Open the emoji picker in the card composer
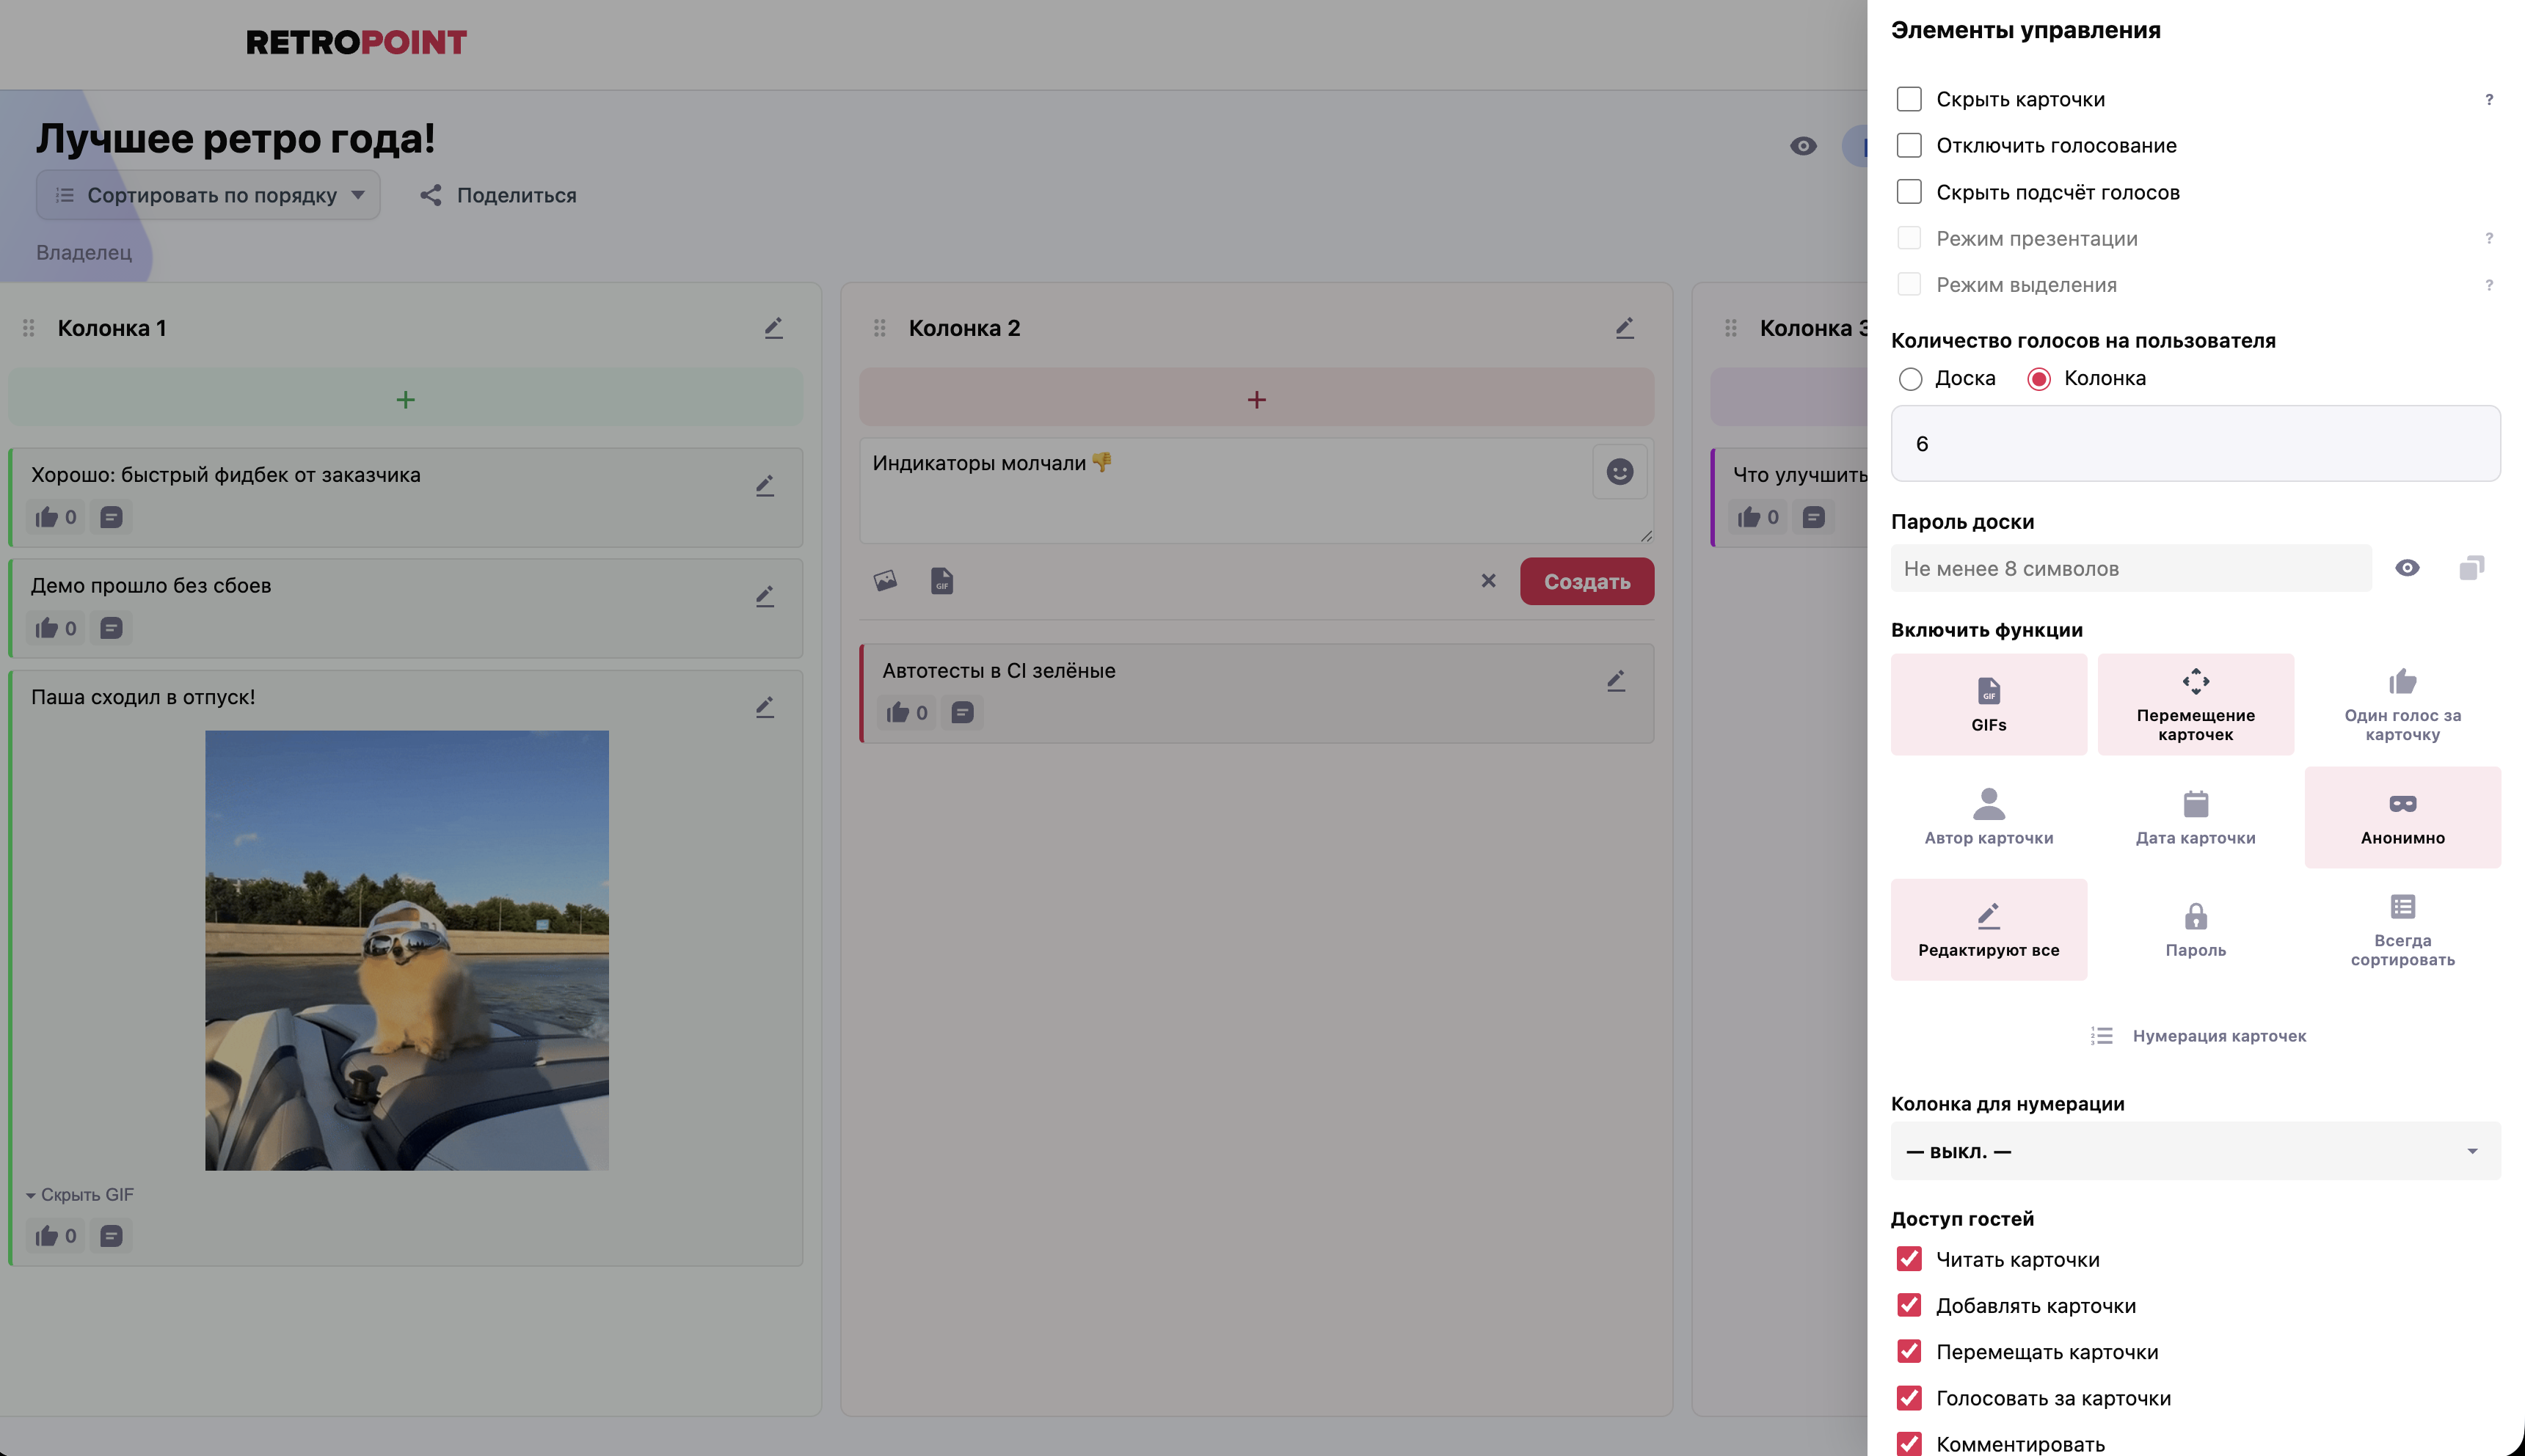Image resolution: width=2525 pixels, height=1456 pixels. pyautogui.click(x=1619, y=471)
